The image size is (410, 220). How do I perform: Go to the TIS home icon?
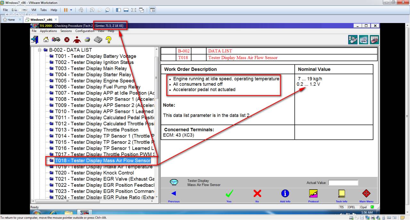(46, 40)
